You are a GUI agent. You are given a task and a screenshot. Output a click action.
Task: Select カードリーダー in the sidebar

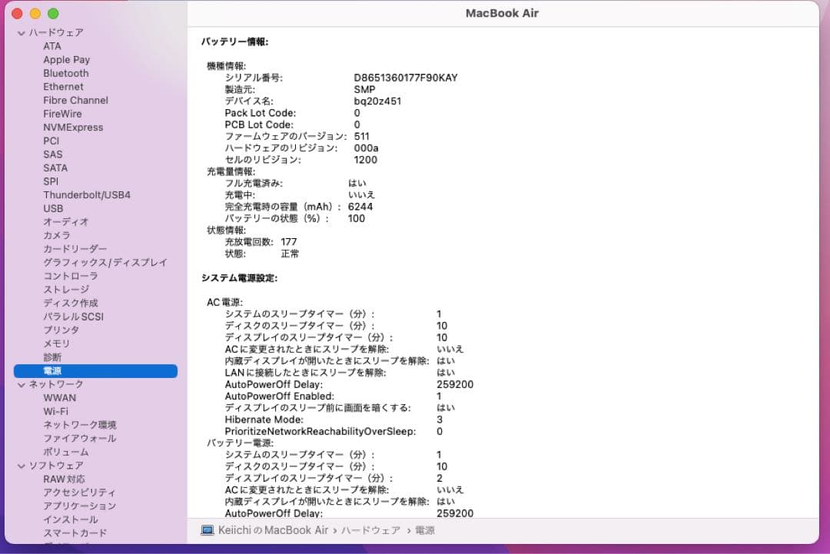click(x=75, y=249)
